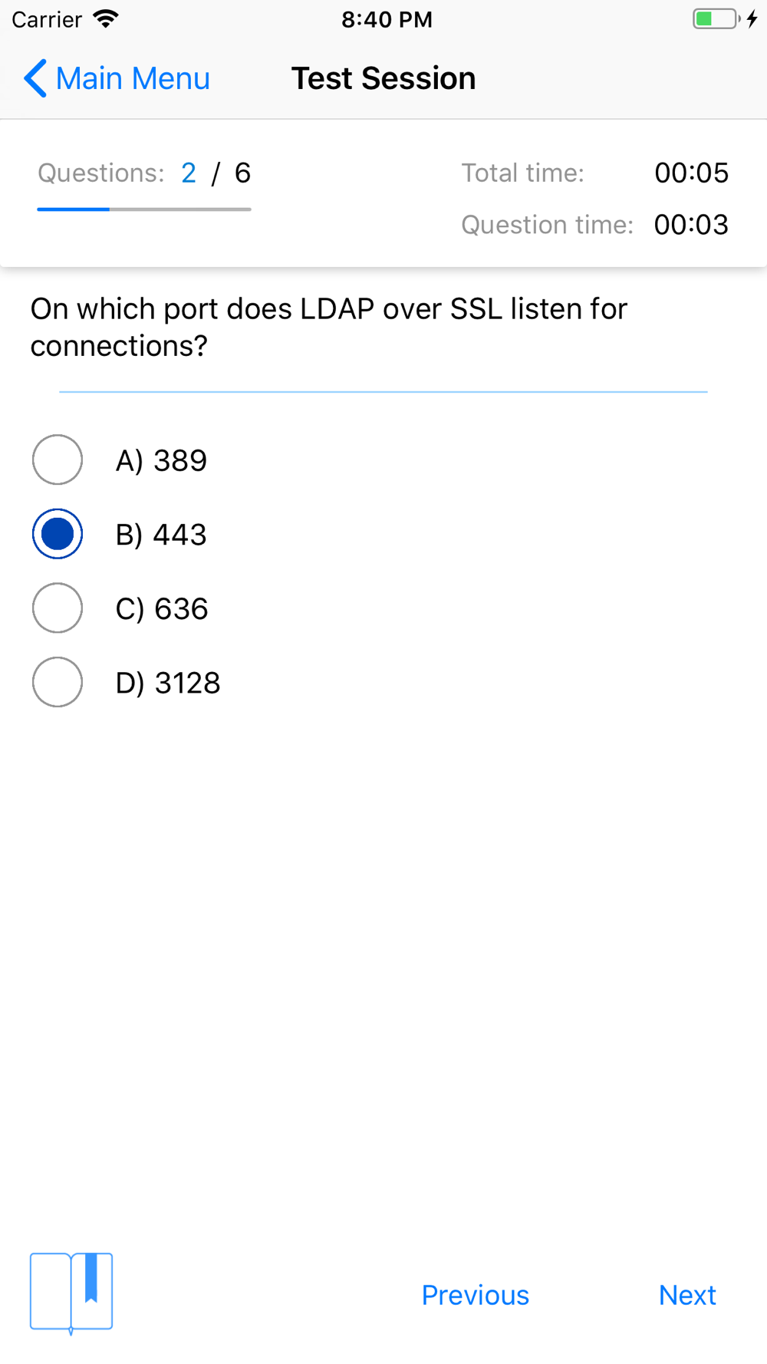Tap the Test Session title

tap(383, 78)
